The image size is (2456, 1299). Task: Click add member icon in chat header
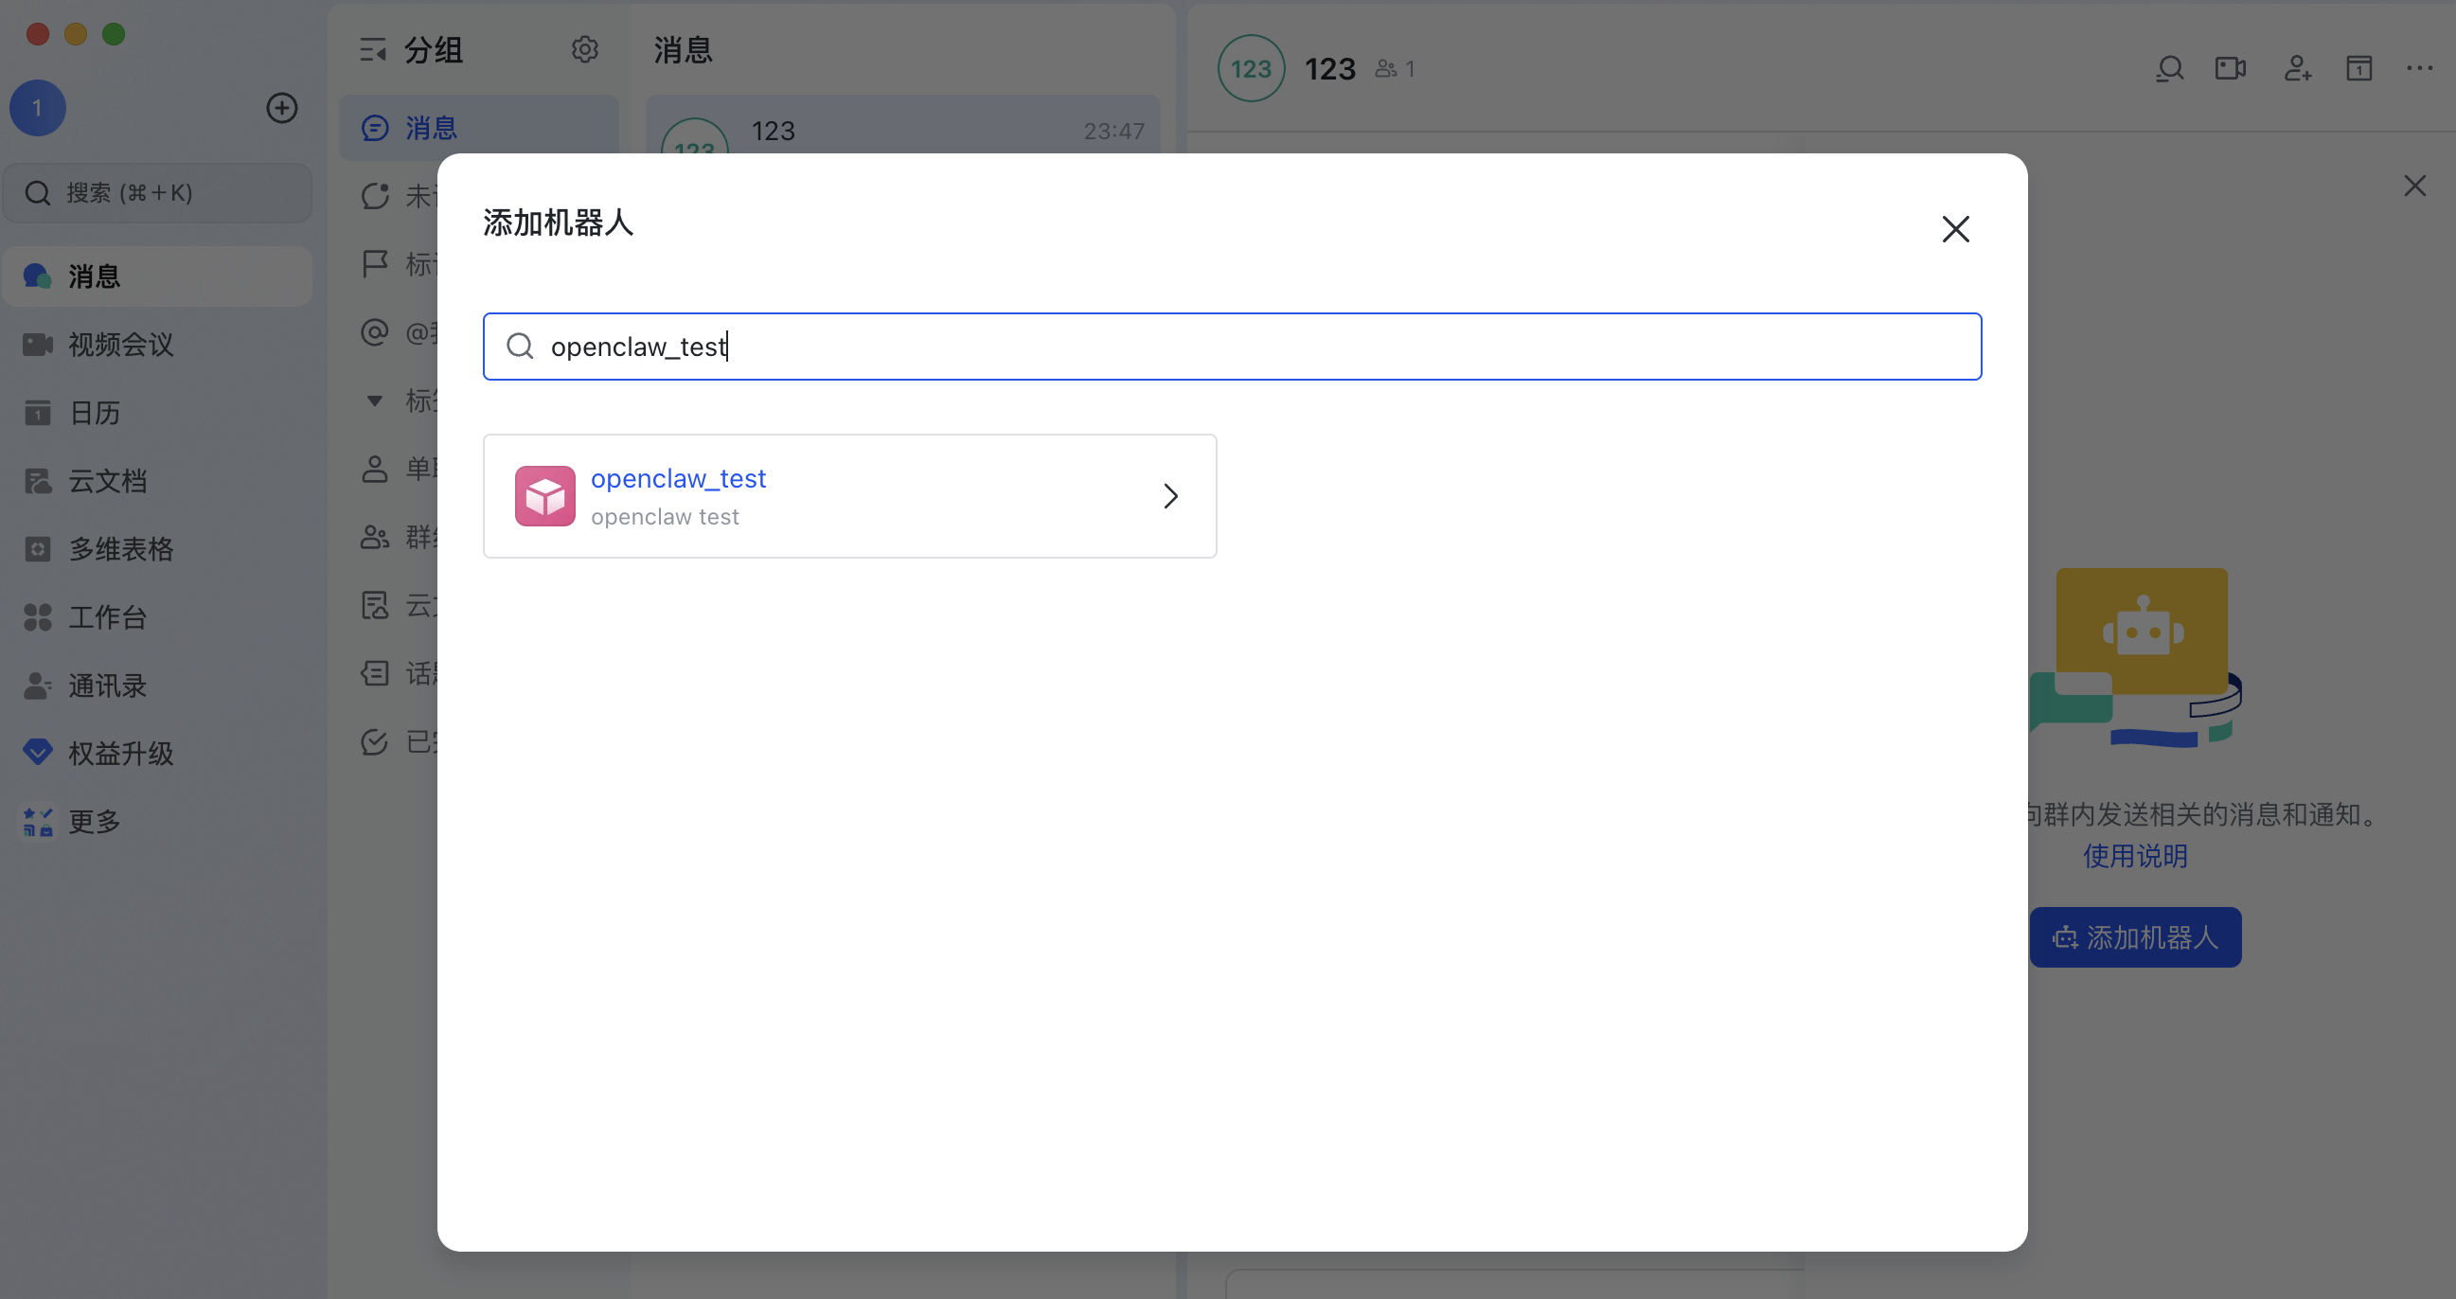point(2297,69)
